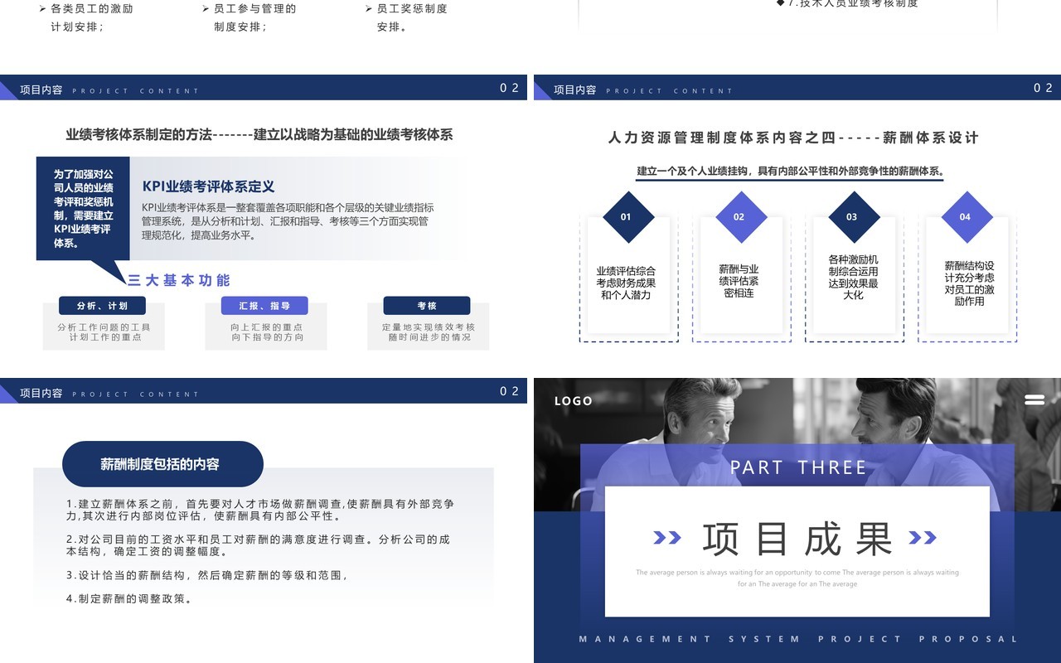Screen dimensions: 1061x663
Task: Click list item 4 制定薪酬的调整政策
Action: click(x=129, y=598)
